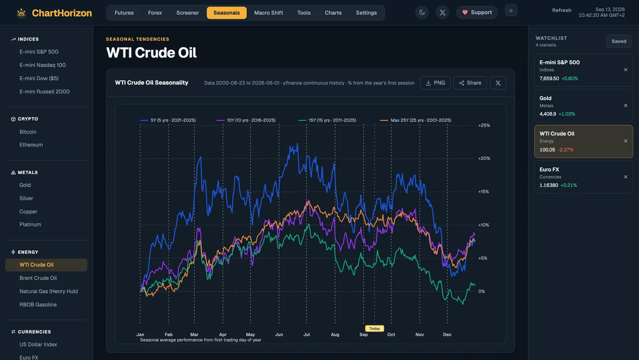Click the Today marker on the chart

coord(375,329)
